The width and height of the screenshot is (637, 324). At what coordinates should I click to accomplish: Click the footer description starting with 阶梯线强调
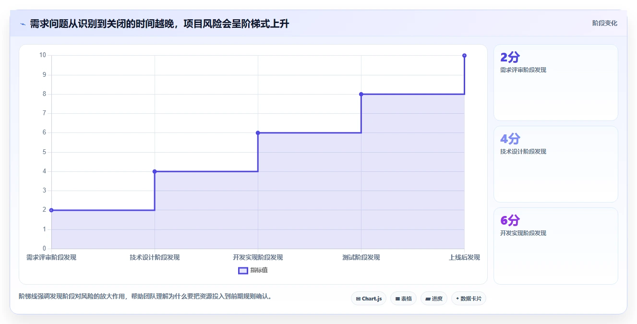[x=146, y=296]
